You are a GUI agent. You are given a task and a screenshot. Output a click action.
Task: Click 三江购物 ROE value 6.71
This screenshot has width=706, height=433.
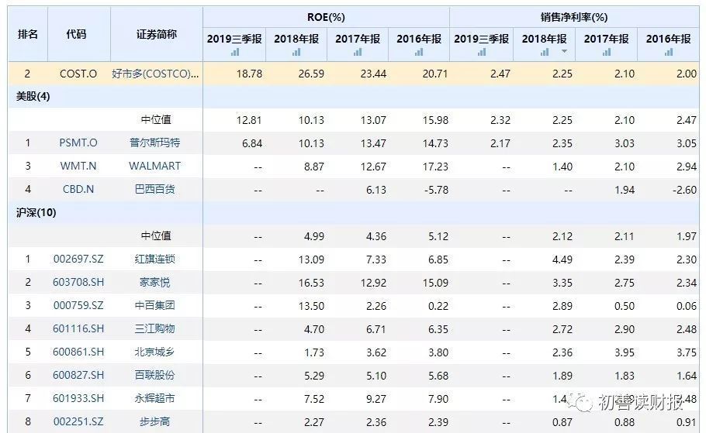coord(376,329)
